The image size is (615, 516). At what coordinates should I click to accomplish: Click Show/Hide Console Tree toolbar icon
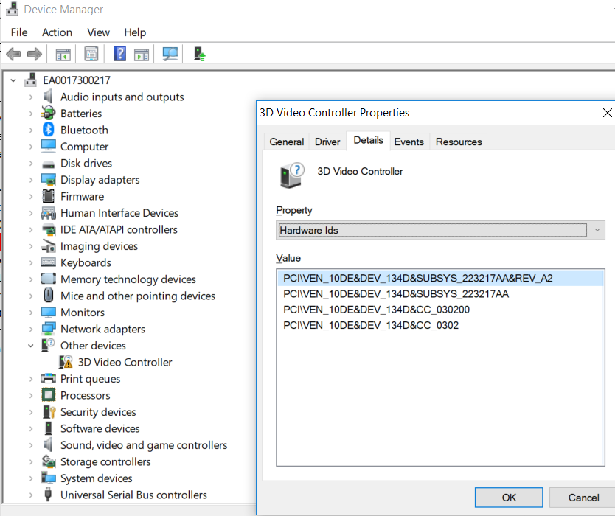tap(63, 54)
